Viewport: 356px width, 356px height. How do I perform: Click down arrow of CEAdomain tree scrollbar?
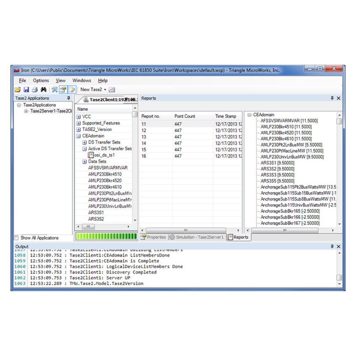[x=339, y=224]
